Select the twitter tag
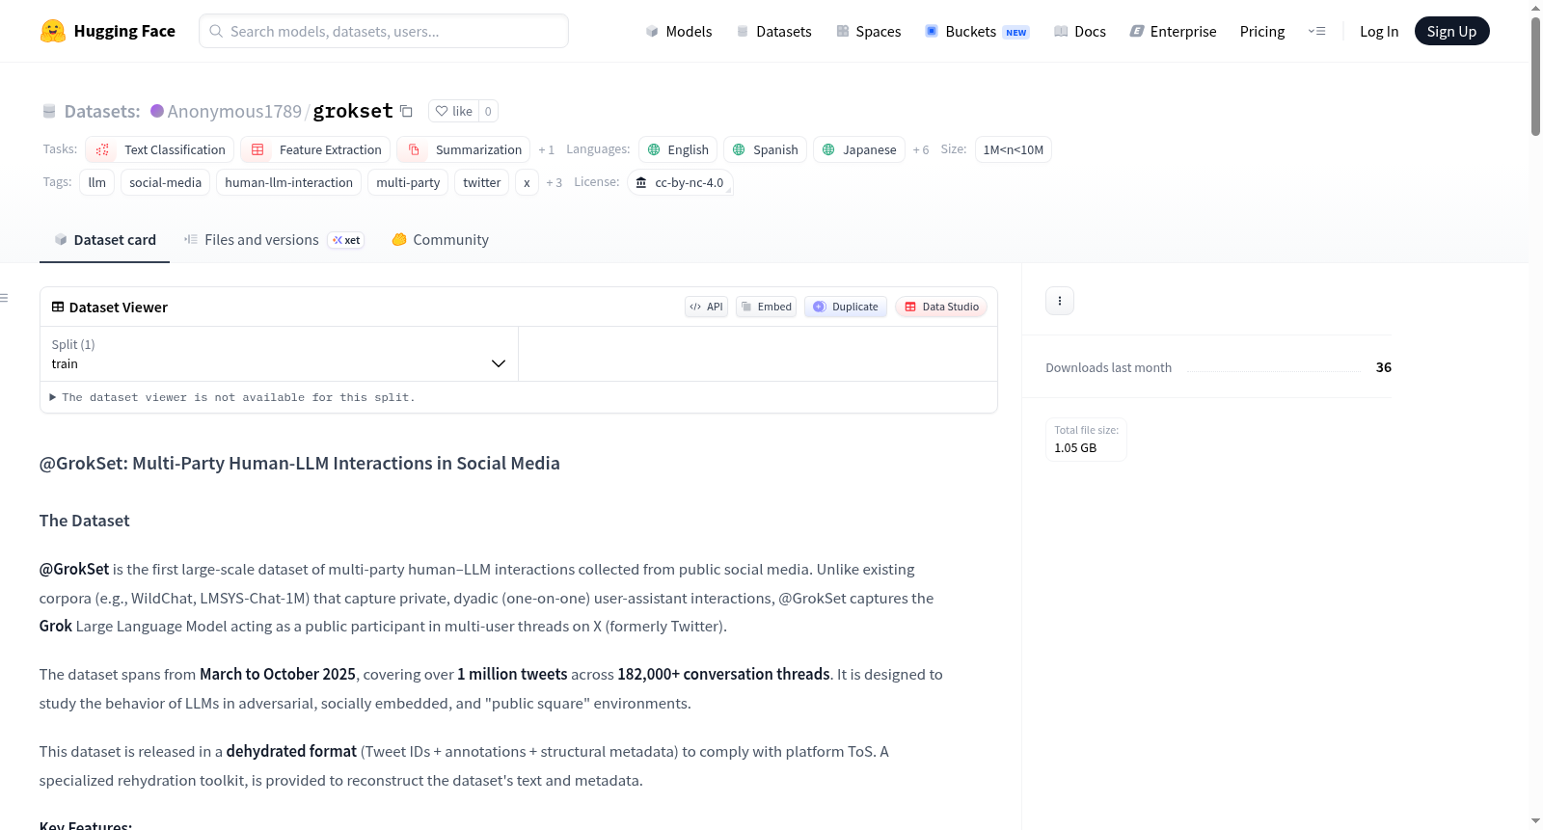1543x830 pixels. pyautogui.click(x=482, y=182)
